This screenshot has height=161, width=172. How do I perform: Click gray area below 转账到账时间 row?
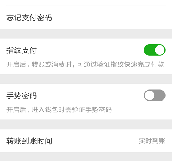[x=86, y=157]
